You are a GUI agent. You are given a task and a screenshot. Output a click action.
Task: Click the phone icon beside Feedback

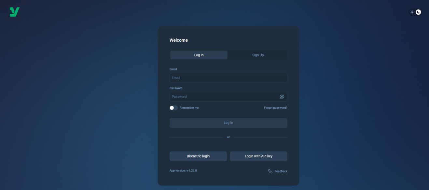[x=270, y=171]
